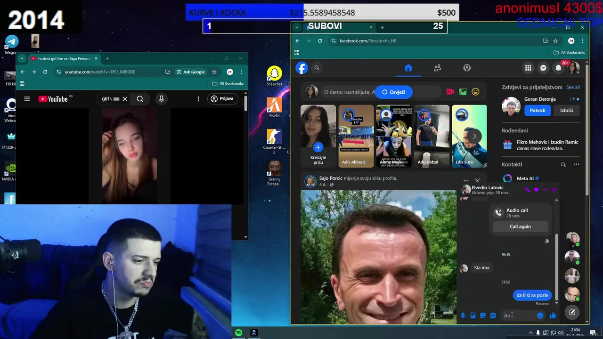Click YouTube voice search microphone
Screen dimensions: 603x339
[x=161, y=99]
